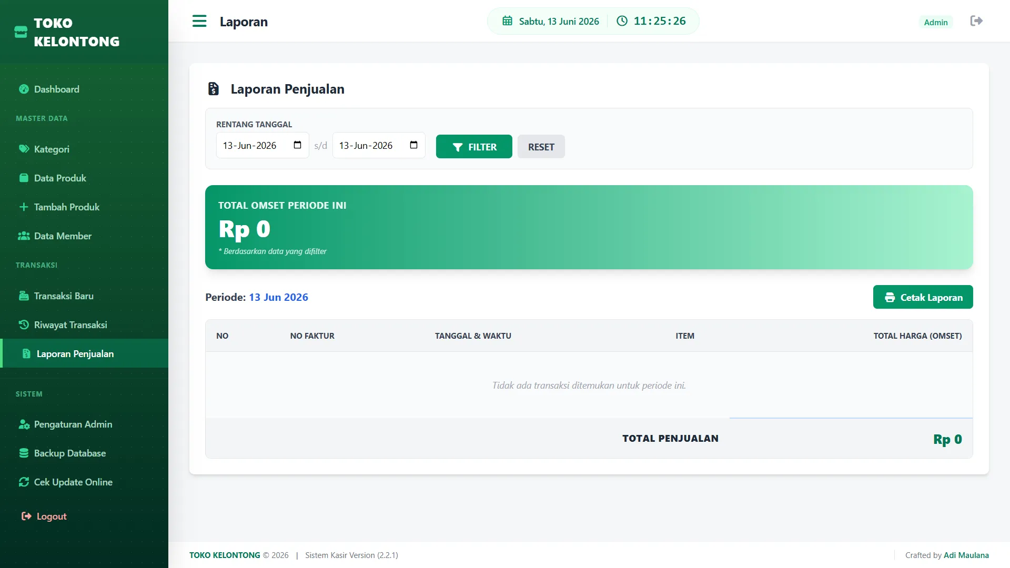
Task: Open Pengaturan Admin settings
Action: (84, 424)
